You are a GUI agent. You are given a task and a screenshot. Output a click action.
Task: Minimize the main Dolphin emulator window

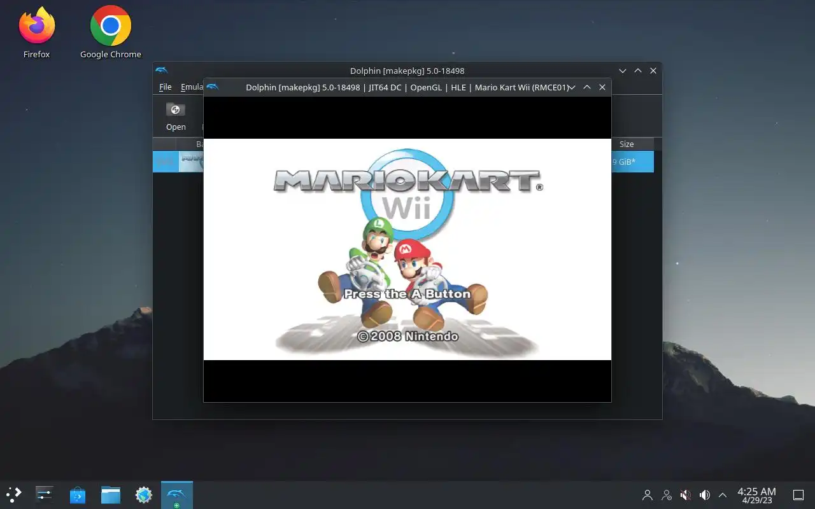623,71
